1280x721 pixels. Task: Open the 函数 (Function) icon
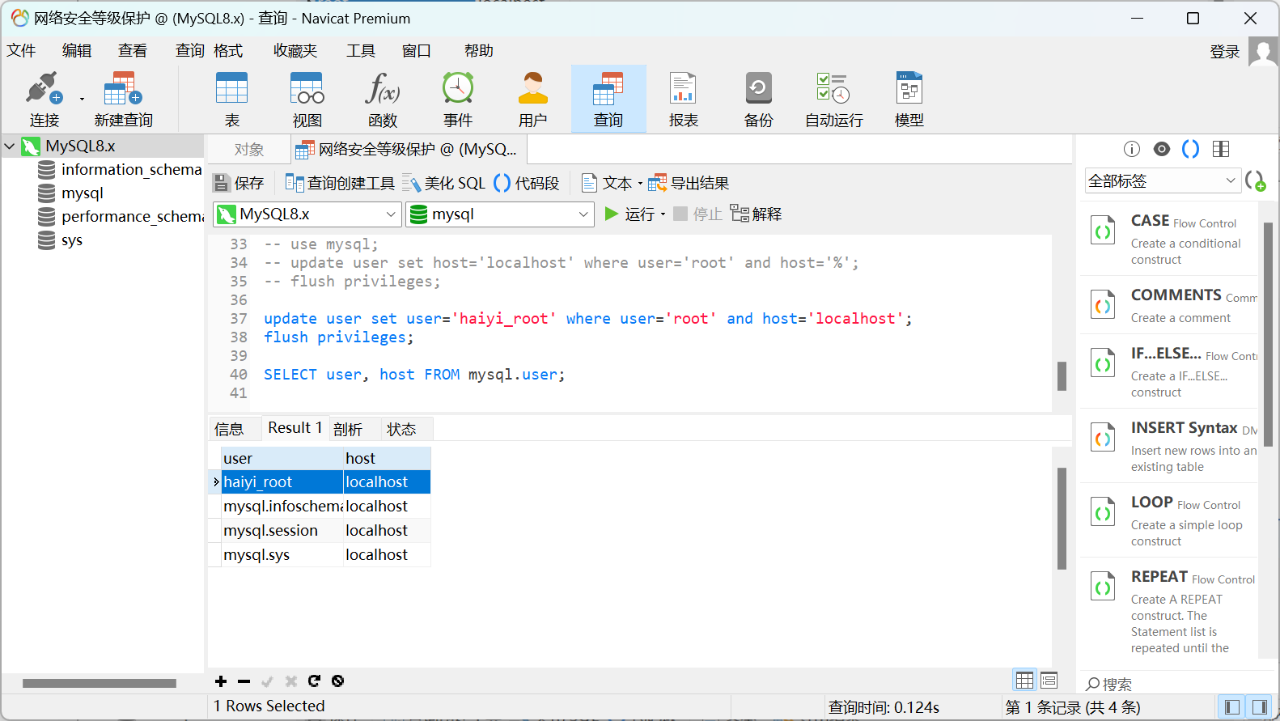tap(382, 99)
